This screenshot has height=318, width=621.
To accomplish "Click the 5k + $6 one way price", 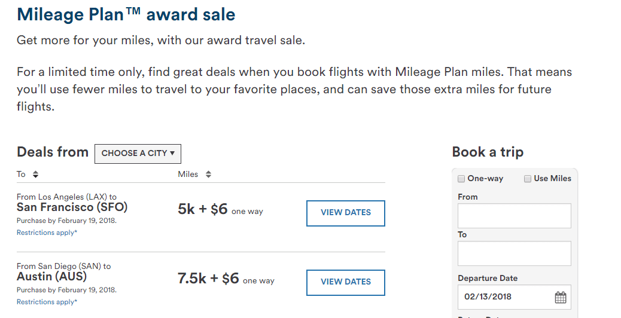I will click(x=220, y=209).
